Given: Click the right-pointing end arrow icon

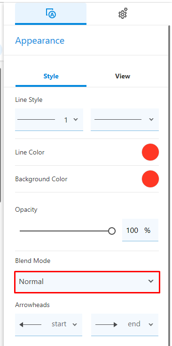Looking at the screenshot, I should point(106,324).
